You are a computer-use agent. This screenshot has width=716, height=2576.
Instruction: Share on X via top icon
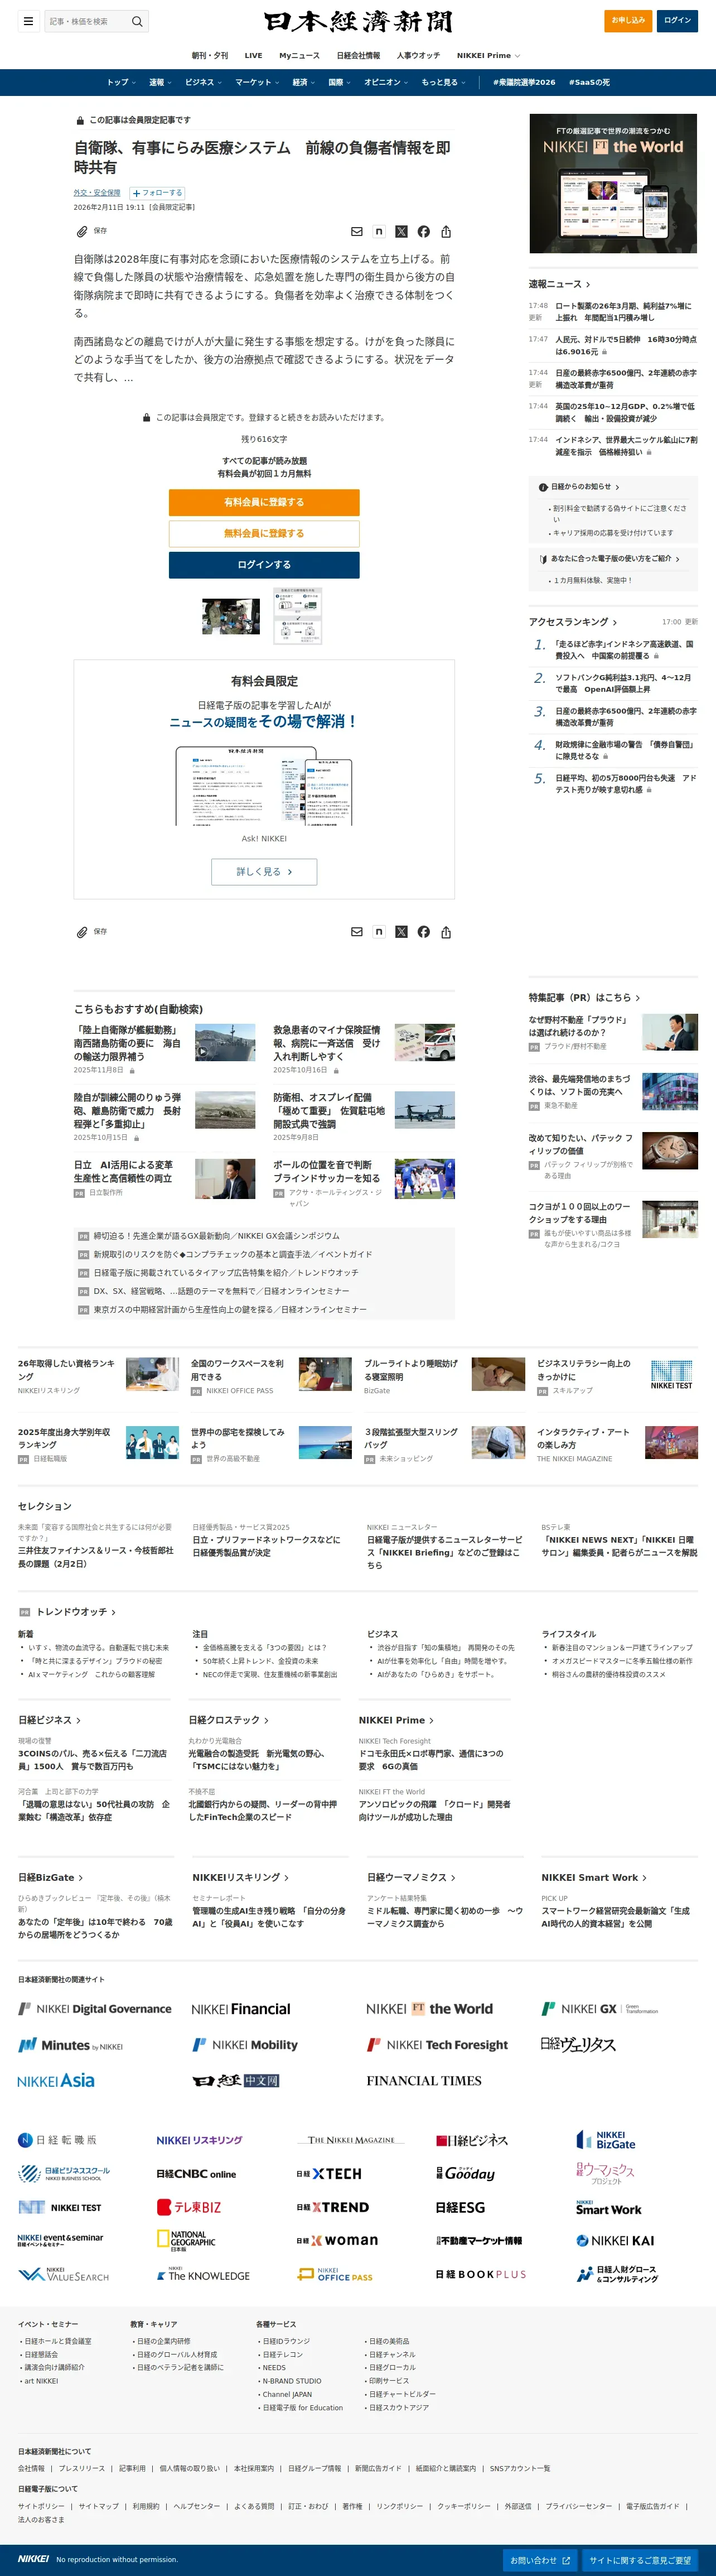(401, 231)
